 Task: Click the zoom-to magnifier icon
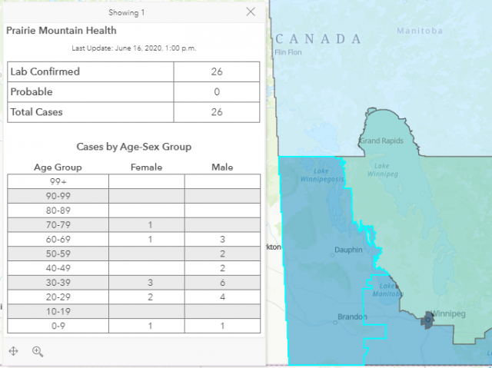tap(38, 351)
